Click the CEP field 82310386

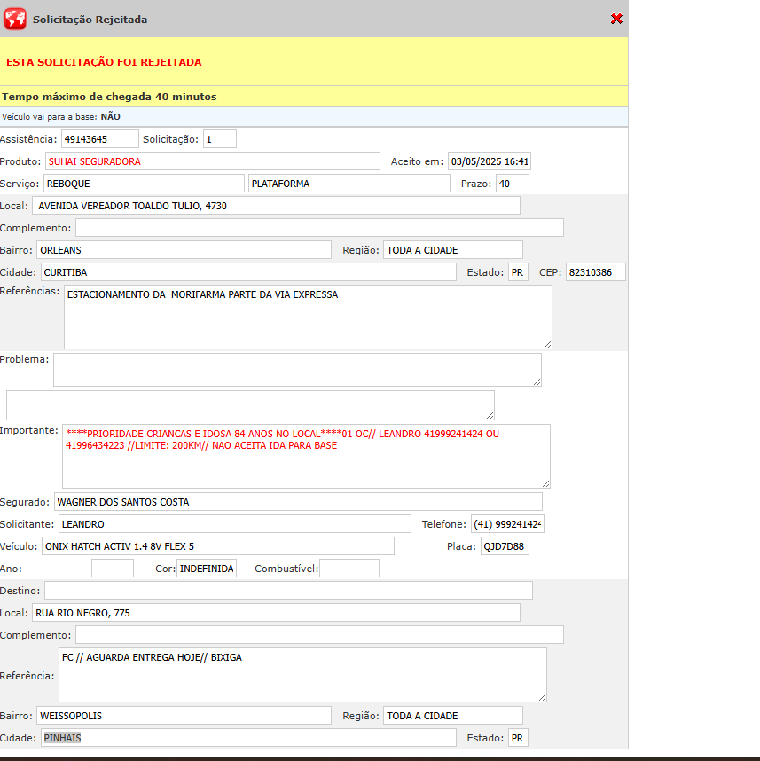[x=595, y=272]
